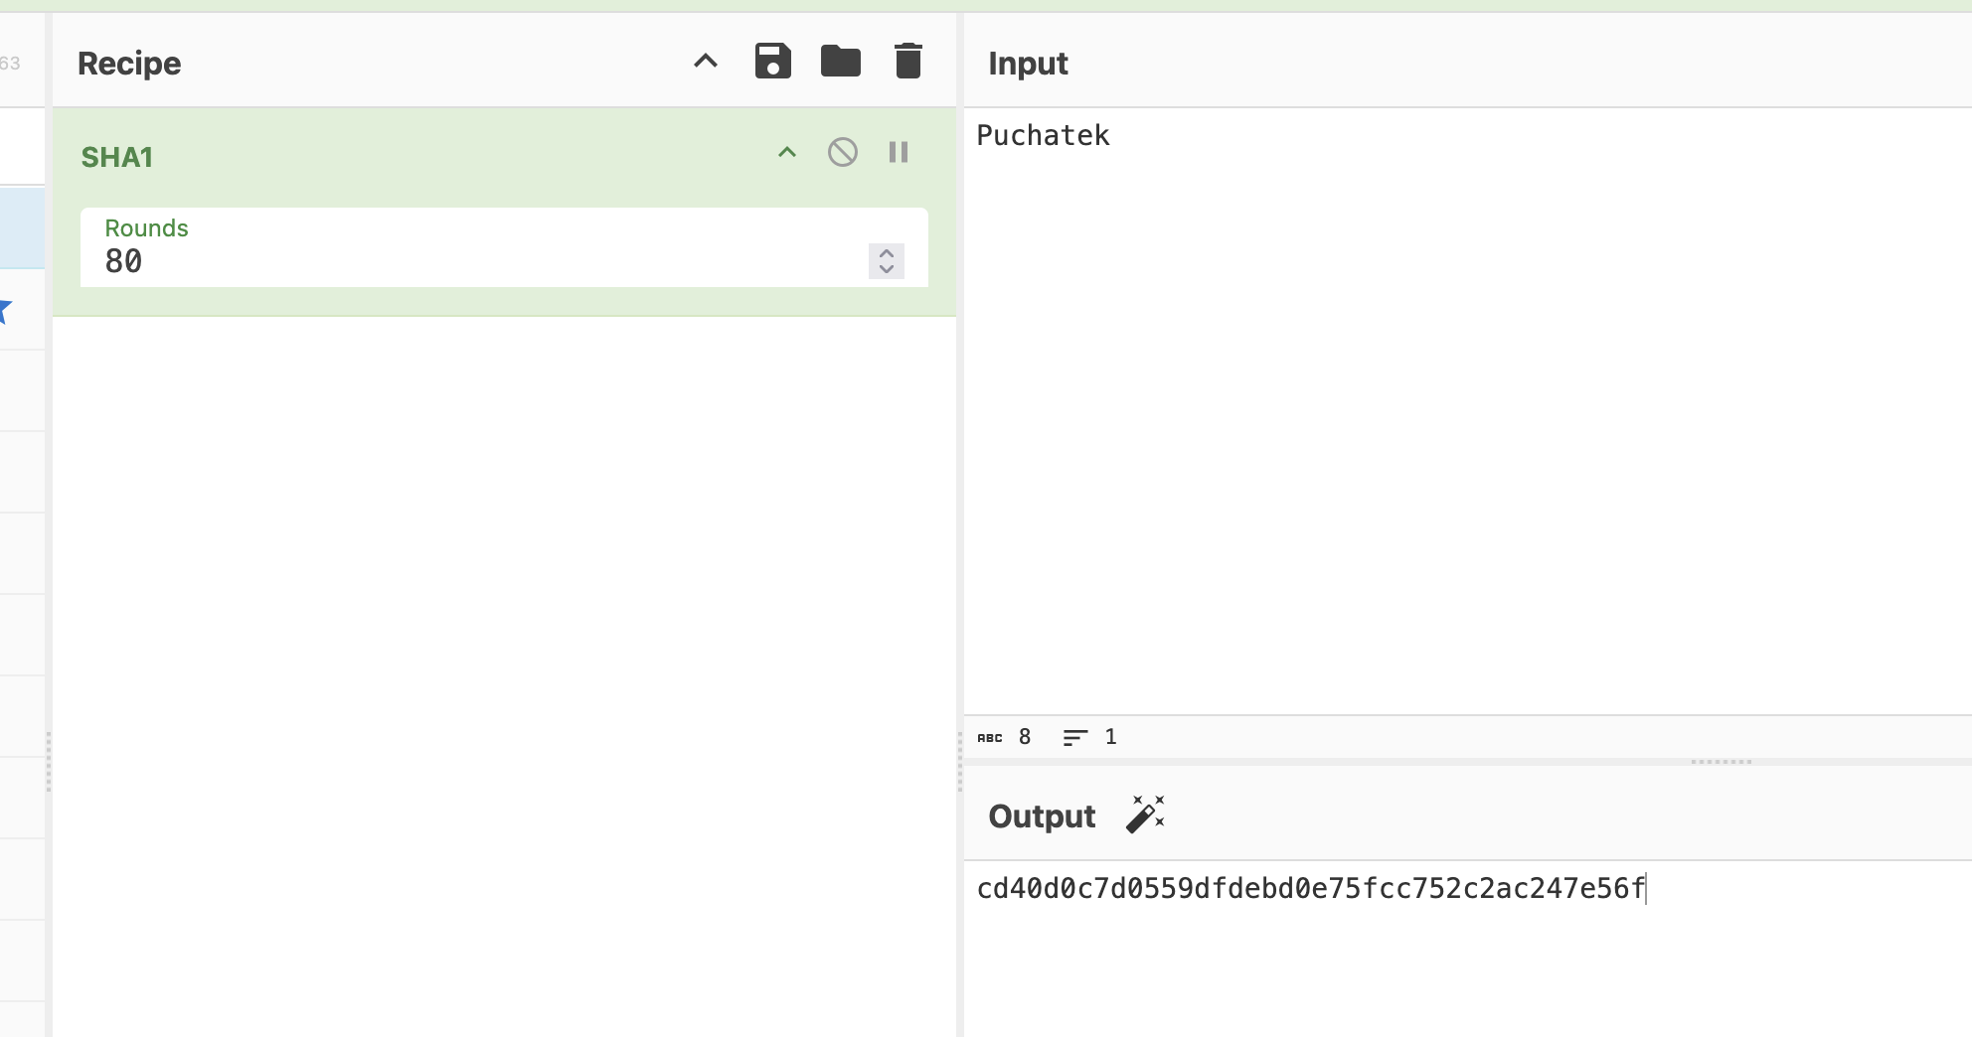Click the Output panel heading
1972x1037 pixels.
point(1042,815)
